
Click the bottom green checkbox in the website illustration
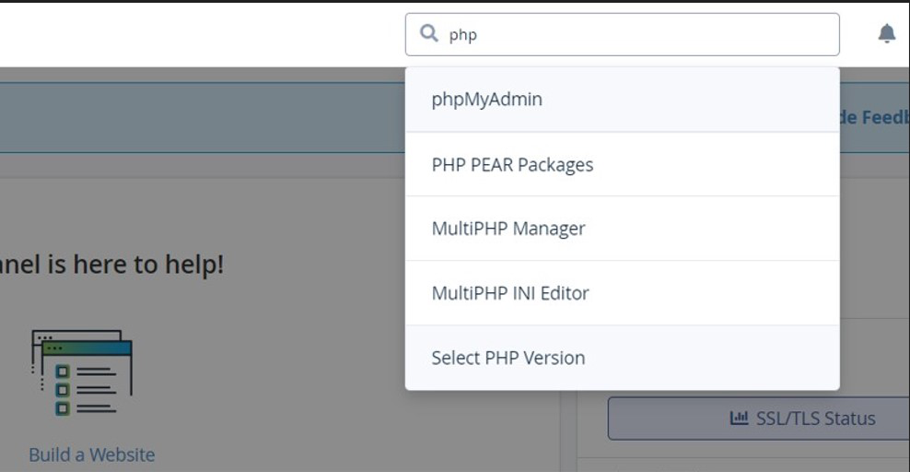[x=63, y=407]
